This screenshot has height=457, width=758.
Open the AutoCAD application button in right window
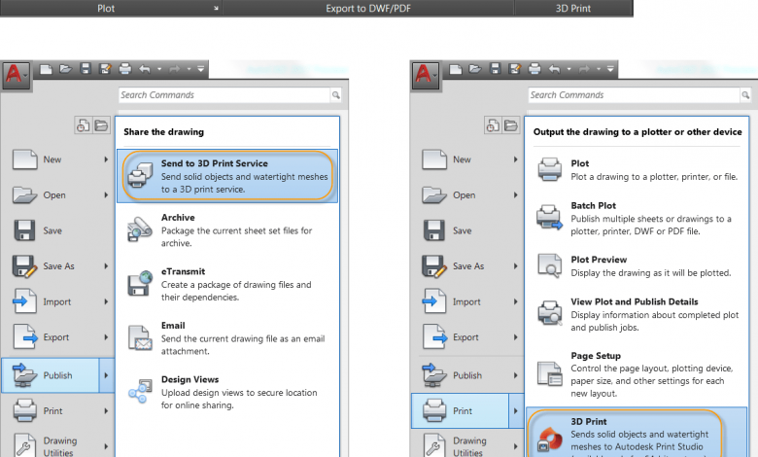coord(426,75)
